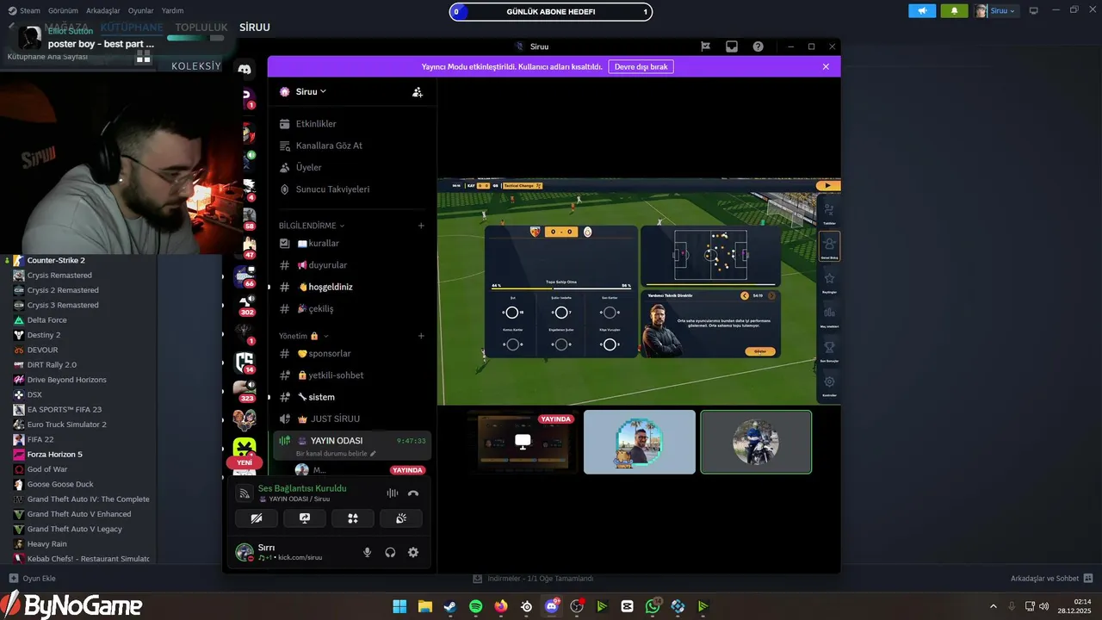This screenshot has width=1102, height=620.
Task: Open Arkadaşlar ve Sohbet in Steam
Action: pos(1051,579)
